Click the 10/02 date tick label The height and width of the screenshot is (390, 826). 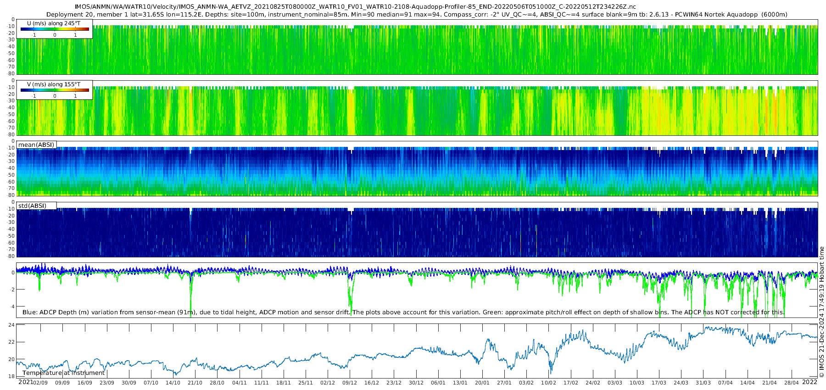(x=548, y=383)
